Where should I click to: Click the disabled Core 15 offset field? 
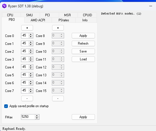tap(58, 91)
